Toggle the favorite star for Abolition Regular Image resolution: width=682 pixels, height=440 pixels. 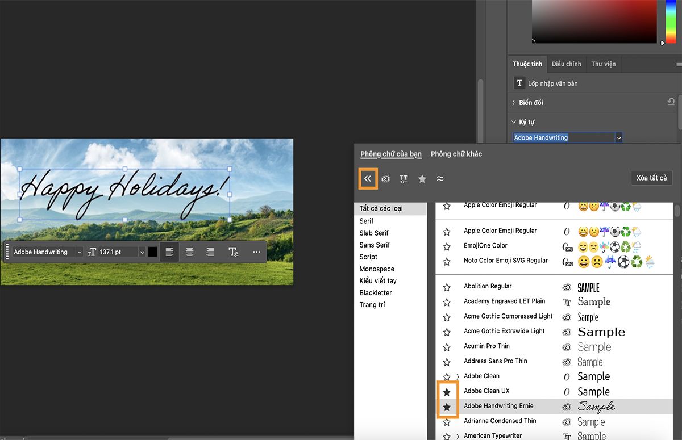click(x=448, y=286)
